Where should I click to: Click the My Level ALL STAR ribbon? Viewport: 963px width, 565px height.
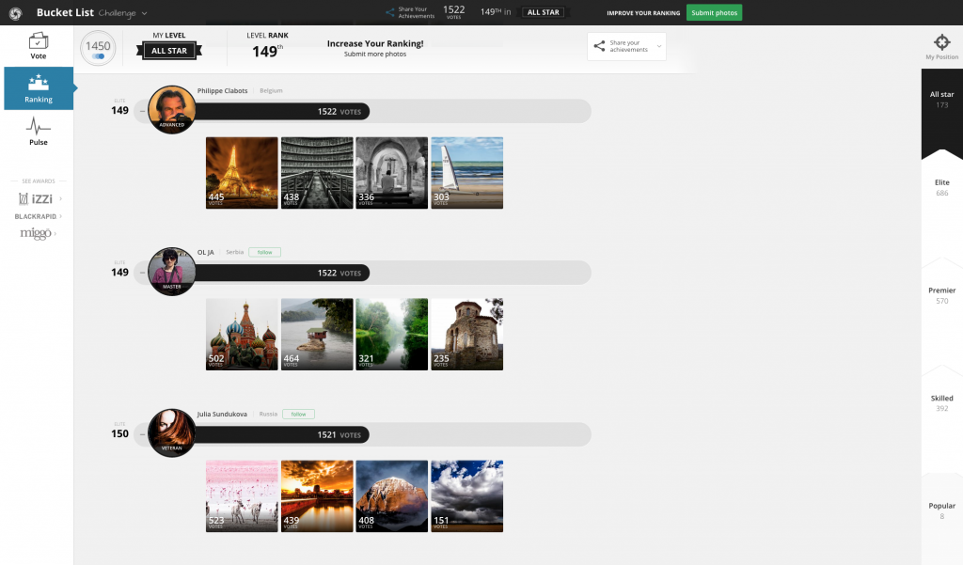[x=169, y=51]
